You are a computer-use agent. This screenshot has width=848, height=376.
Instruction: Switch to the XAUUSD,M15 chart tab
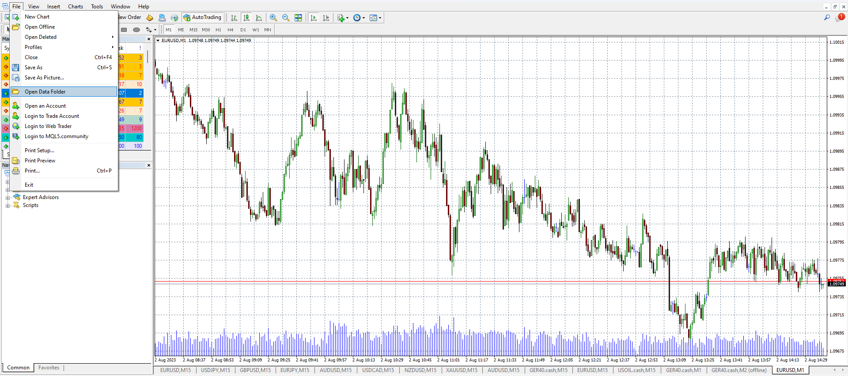point(462,370)
